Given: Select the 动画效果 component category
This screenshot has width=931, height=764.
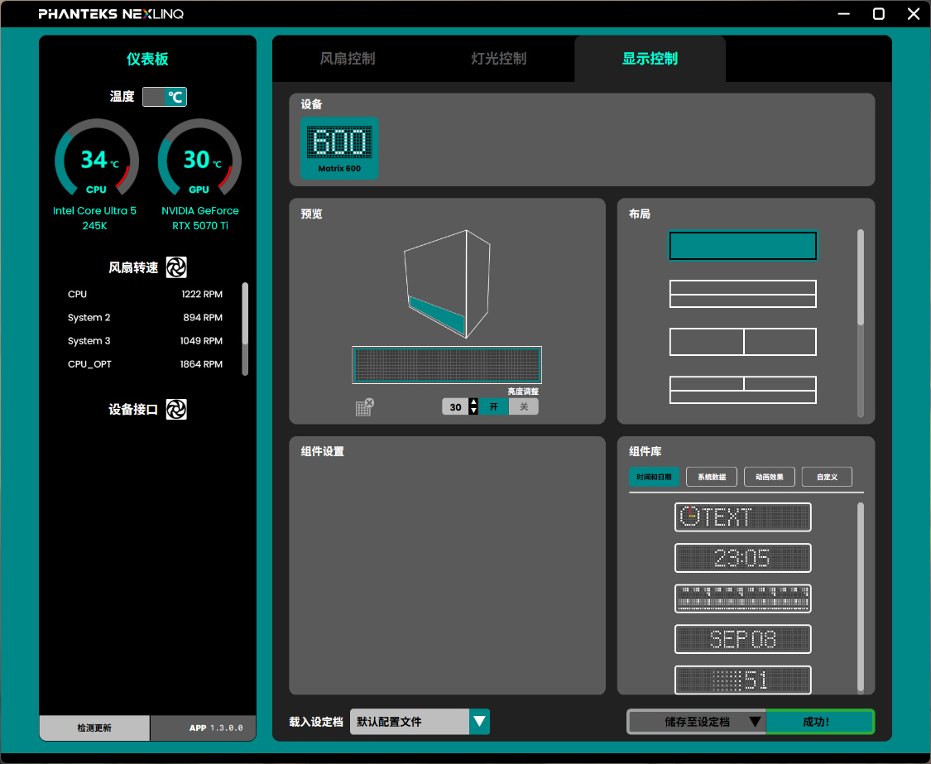Looking at the screenshot, I should pos(769,477).
